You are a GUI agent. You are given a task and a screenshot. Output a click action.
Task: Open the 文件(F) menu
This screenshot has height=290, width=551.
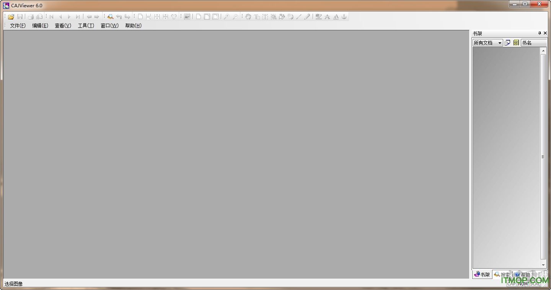(x=18, y=26)
